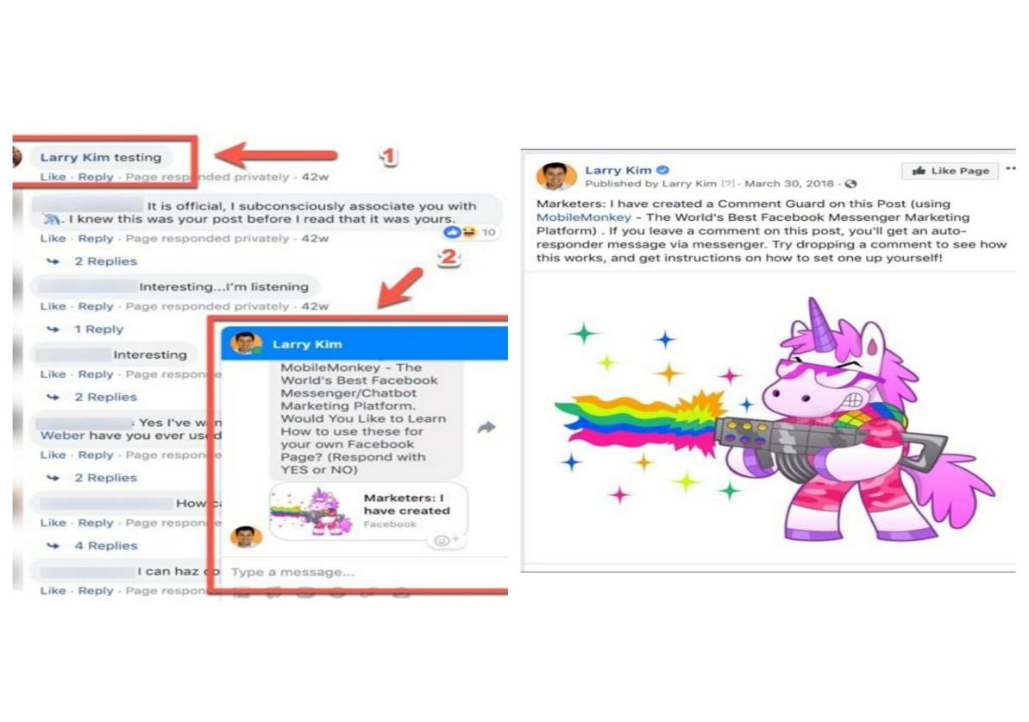Click Larry Kim profile picture on post
The image size is (1029, 722).
click(x=555, y=176)
